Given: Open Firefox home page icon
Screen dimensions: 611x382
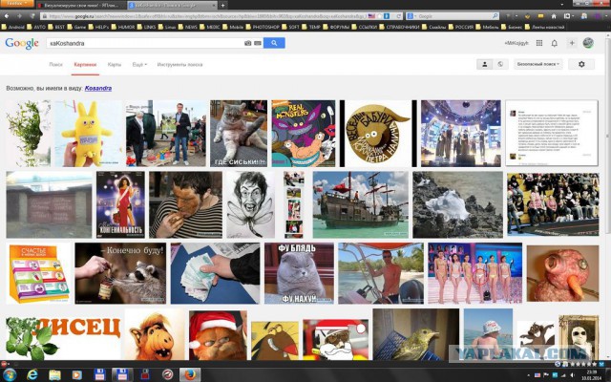Looking at the screenshot, I should pos(554,16).
